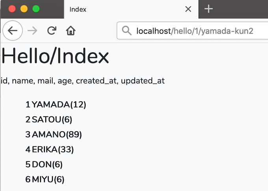Select the YAMADA(12) list entry

pos(56,104)
